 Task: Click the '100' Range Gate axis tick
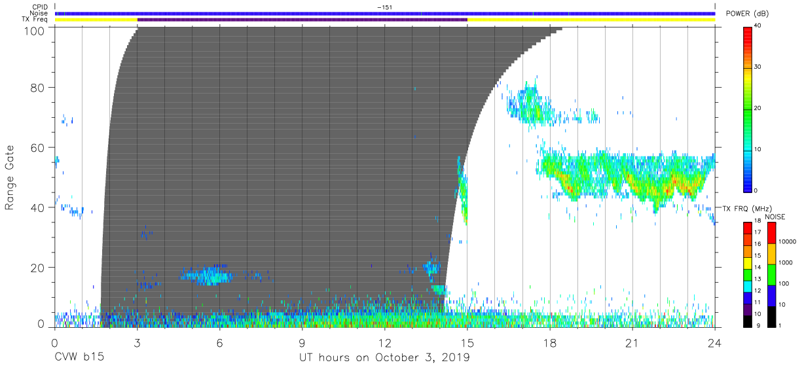coord(35,30)
